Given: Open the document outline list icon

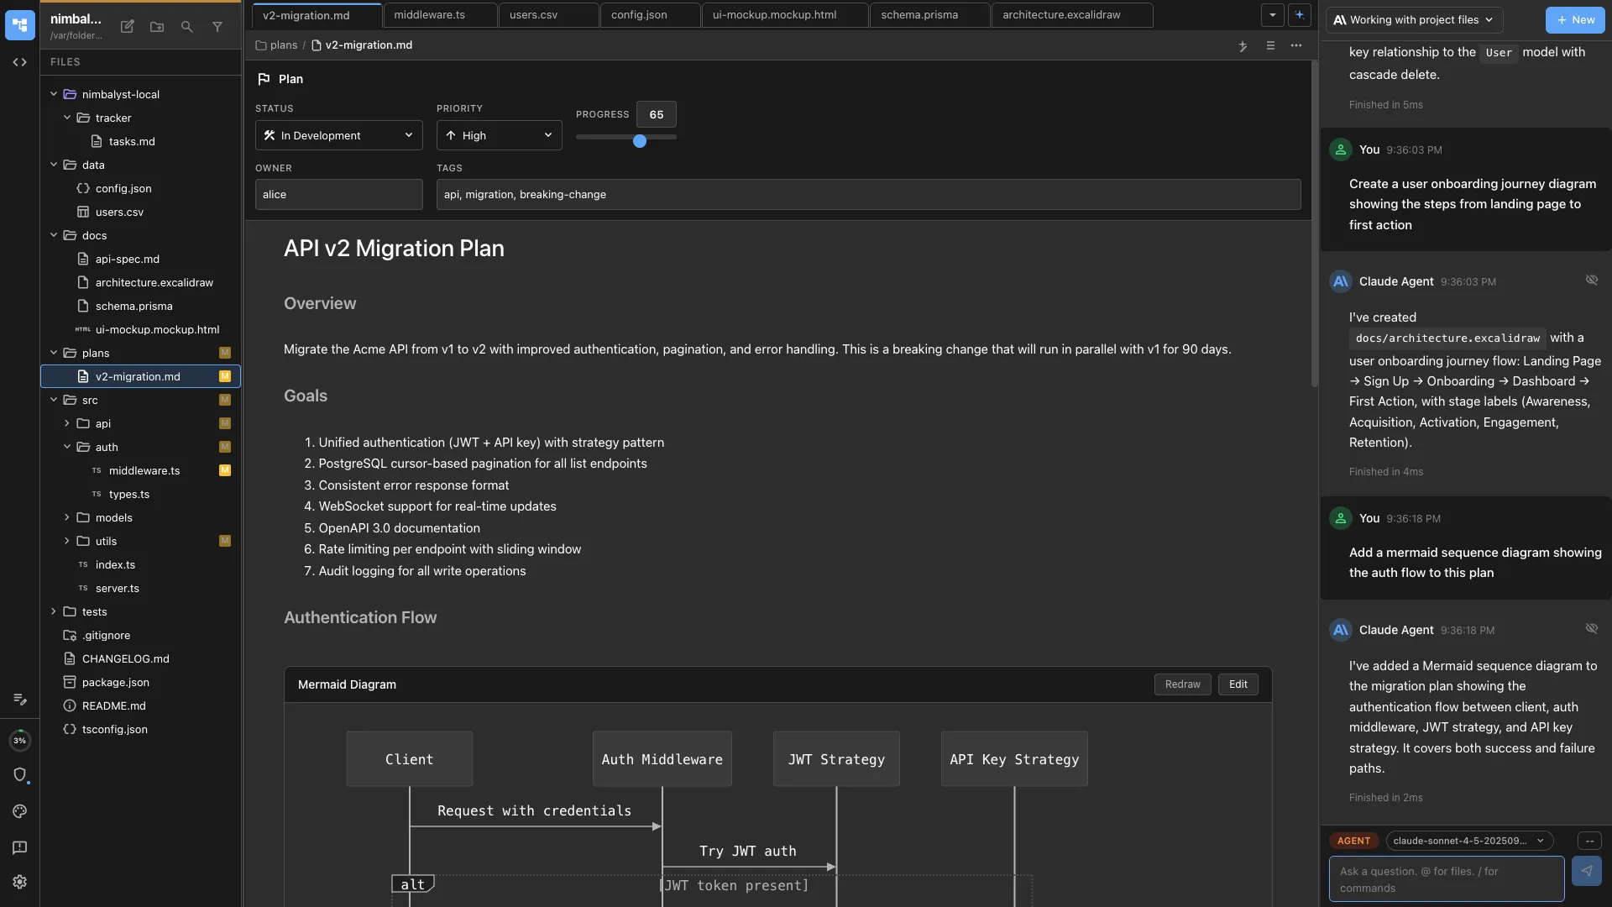Looking at the screenshot, I should coord(1270,46).
